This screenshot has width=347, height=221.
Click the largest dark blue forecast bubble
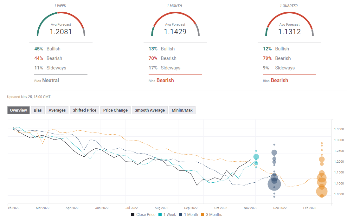(274, 184)
